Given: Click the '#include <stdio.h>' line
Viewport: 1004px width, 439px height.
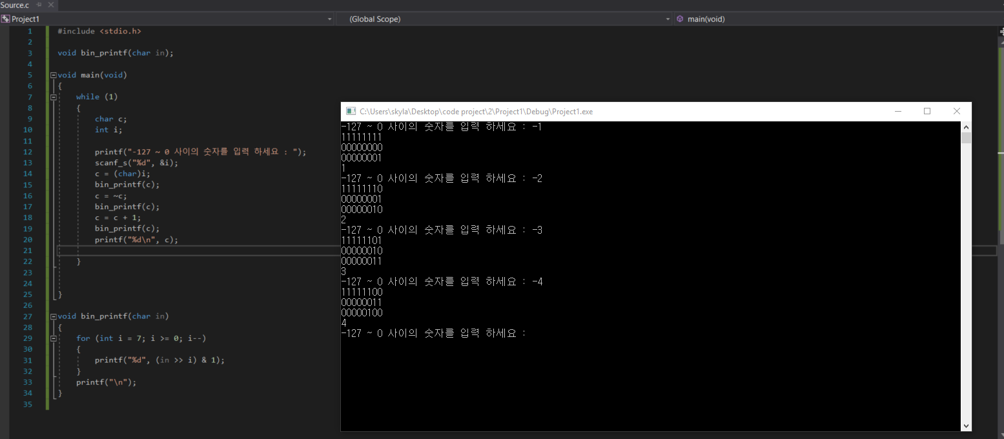Looking at the screenshot, I should (x=99, y=31).
